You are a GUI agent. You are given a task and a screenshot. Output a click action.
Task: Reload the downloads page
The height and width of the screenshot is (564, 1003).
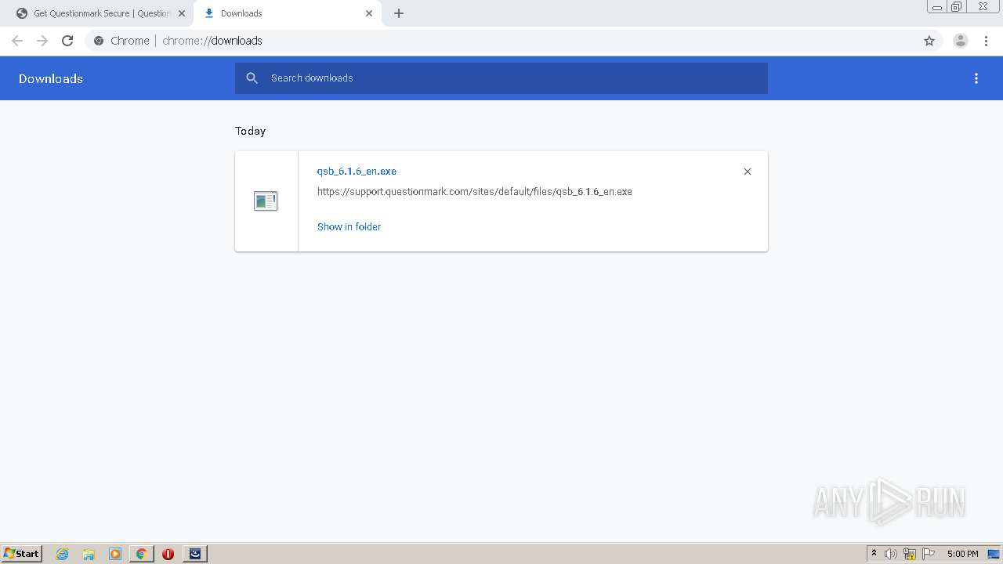point(67,41)
